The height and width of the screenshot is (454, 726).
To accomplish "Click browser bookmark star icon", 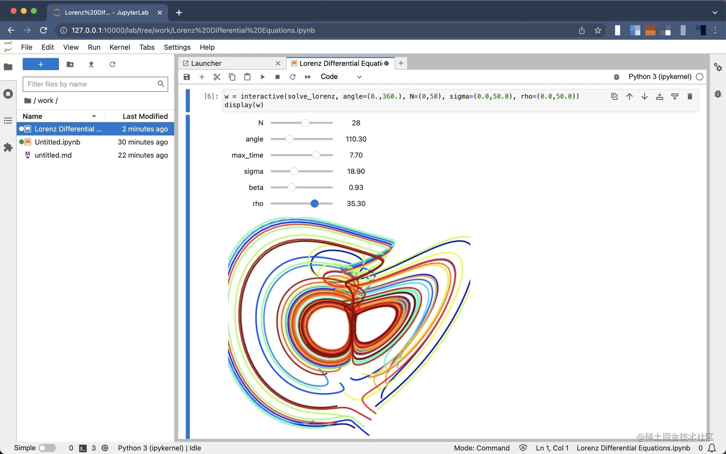I will (x=598, y=30).
